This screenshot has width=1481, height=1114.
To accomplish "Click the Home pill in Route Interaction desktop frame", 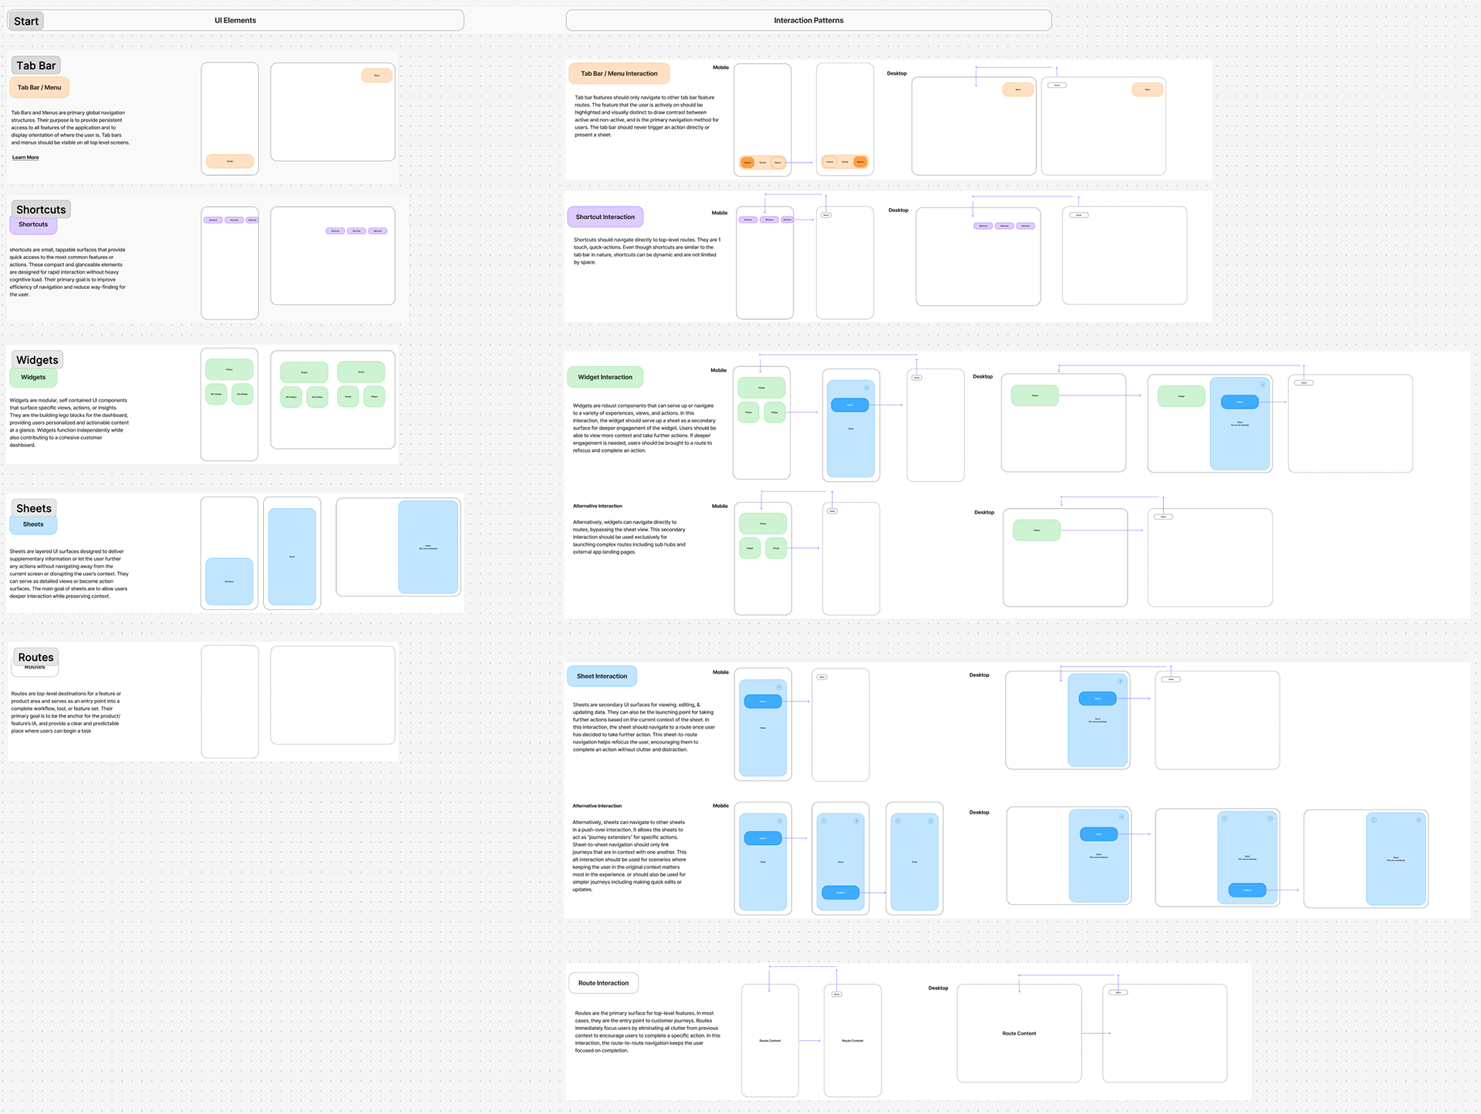I will pyautogui.click(x=1118, y=992).
